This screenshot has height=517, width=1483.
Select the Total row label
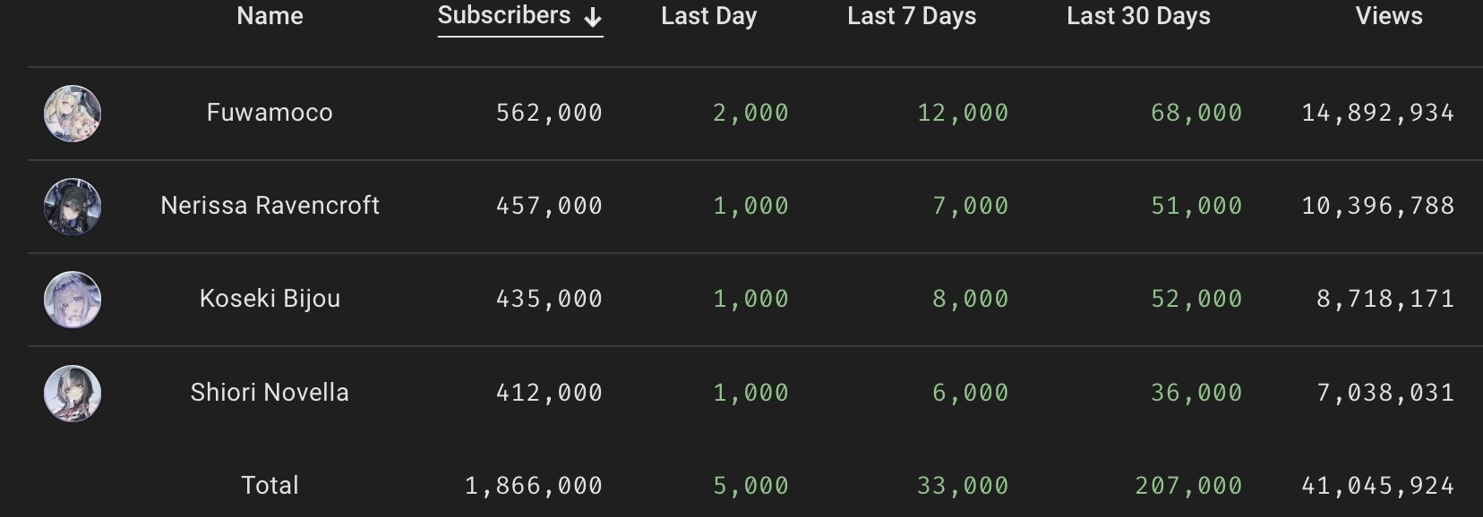tap(270, 486)
